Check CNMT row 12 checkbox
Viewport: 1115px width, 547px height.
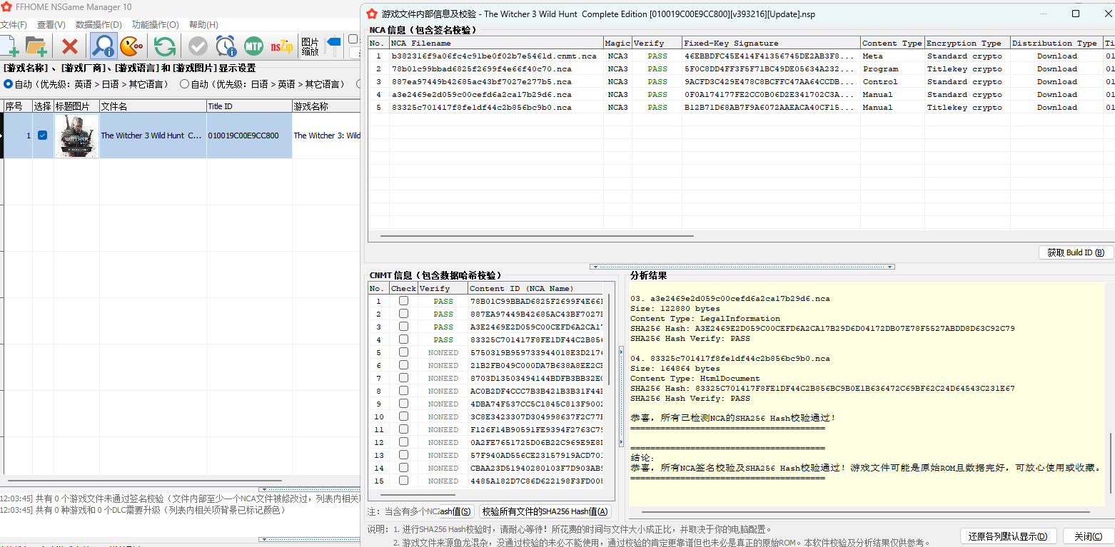tap(403, 442)
